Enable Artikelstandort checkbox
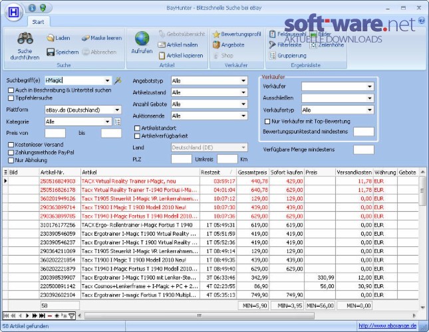The image size is (429, 332). 137,128
